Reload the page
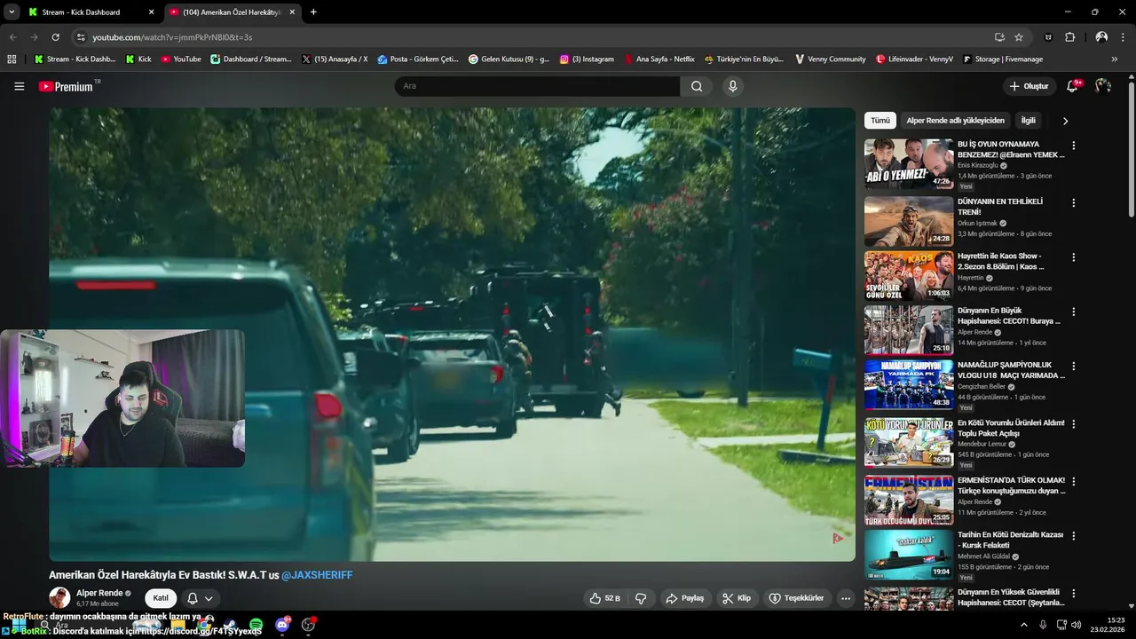Viewport: 1136px width, 639px height. (55, 37)
